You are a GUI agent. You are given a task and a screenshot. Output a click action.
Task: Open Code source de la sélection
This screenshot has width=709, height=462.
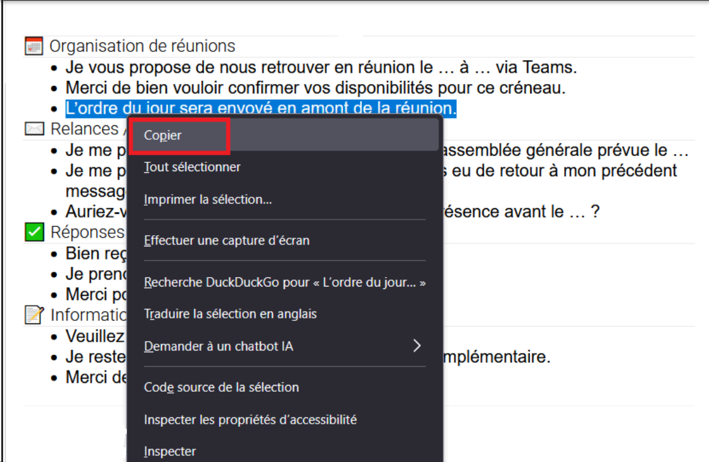pos(221,387)
